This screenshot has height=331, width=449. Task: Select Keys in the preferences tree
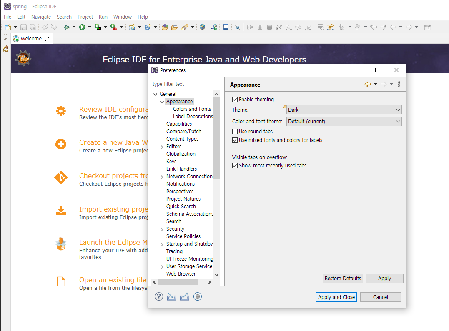(x=171, y=162)
